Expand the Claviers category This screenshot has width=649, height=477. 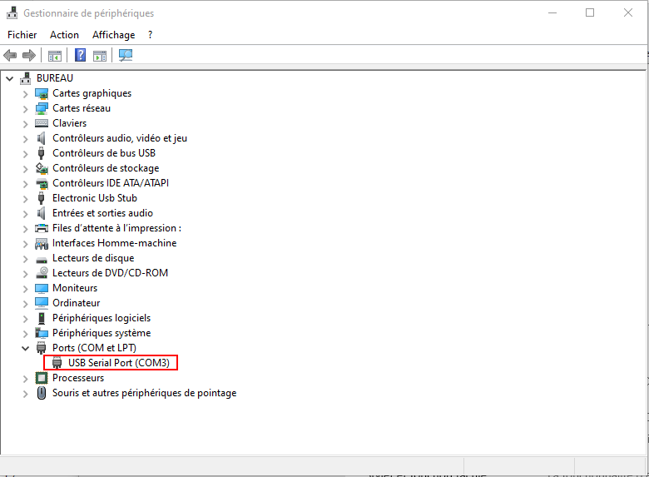click(x=25, y=124)
